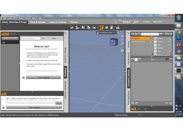Expand the My DAZ 3D Library entry
Screen dimensions: 183x137
[x=151, y=42]
